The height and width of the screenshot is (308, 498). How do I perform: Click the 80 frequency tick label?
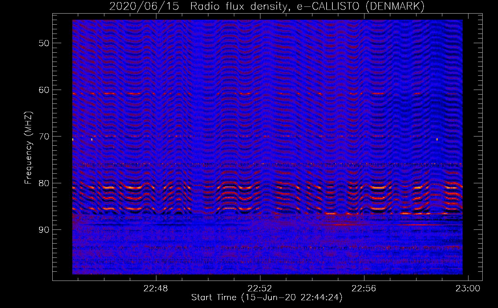44,183
